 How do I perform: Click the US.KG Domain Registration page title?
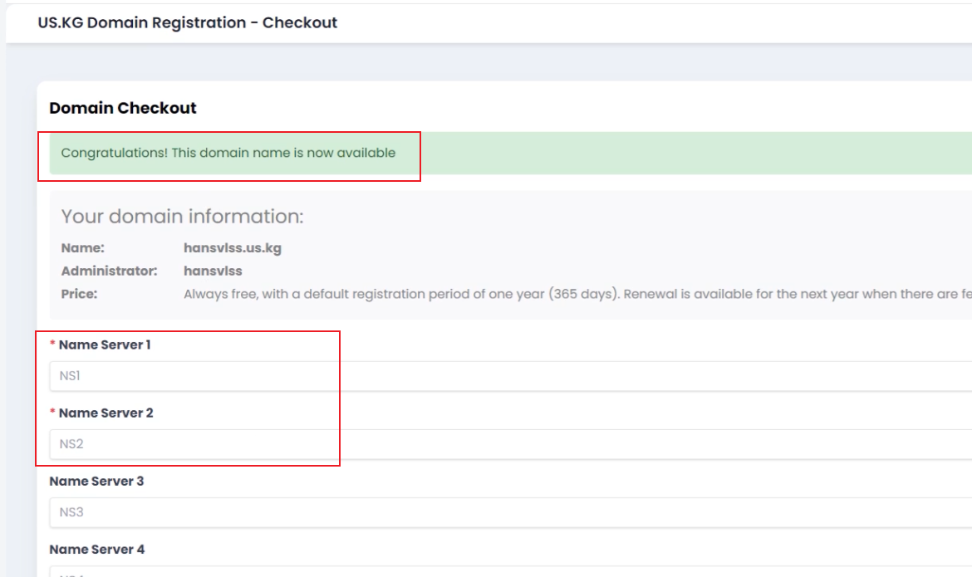188,22
